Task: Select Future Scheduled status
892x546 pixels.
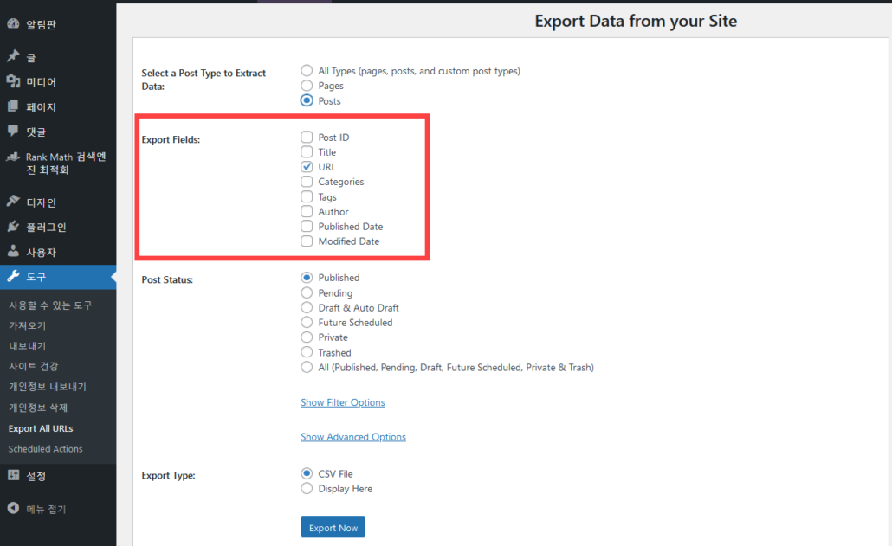Action: 307,322
